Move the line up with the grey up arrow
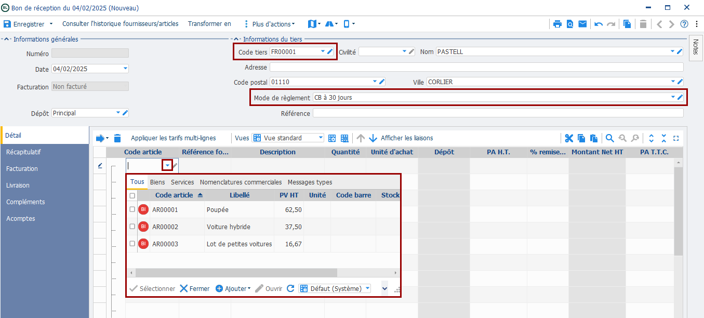 (361, 138)
